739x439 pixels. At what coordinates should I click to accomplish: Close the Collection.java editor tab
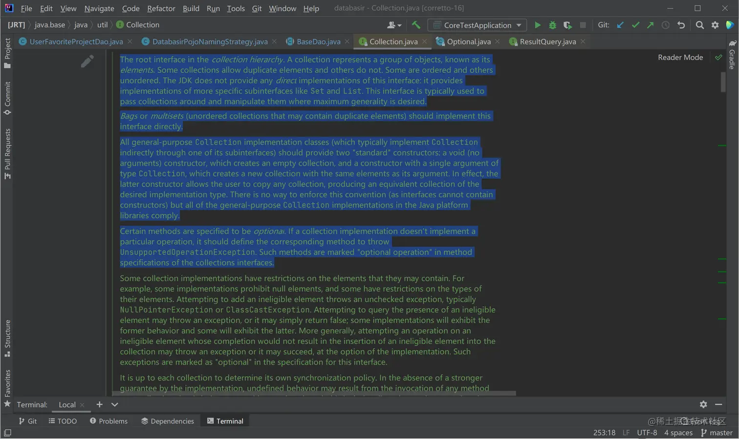click(x=425, y=42)
